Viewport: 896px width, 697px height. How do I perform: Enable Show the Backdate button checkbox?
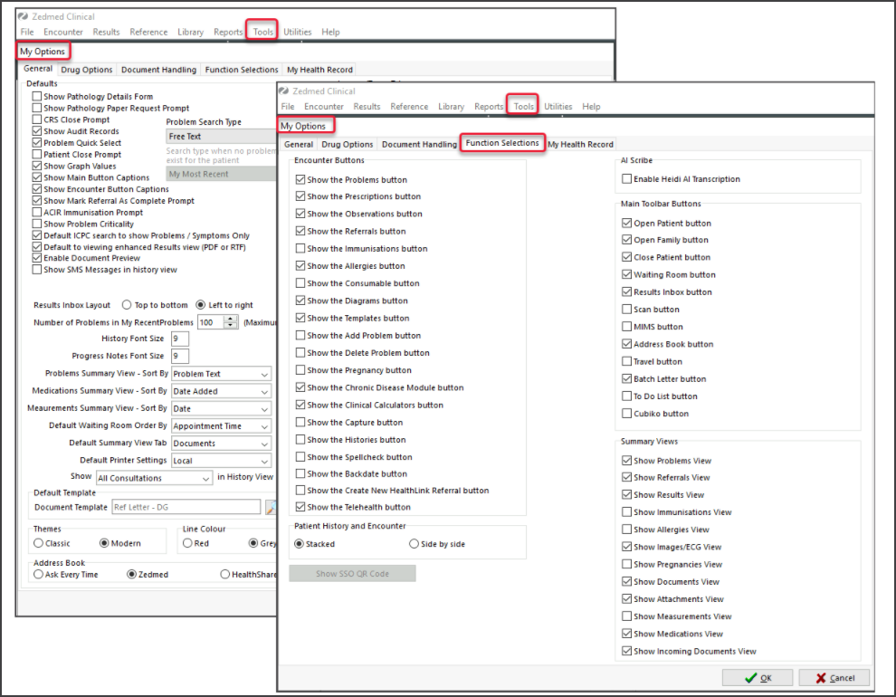coord(300,473)
